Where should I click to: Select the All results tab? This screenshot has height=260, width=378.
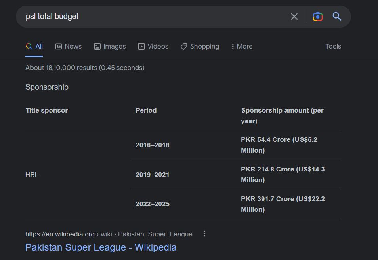[34, 46]
